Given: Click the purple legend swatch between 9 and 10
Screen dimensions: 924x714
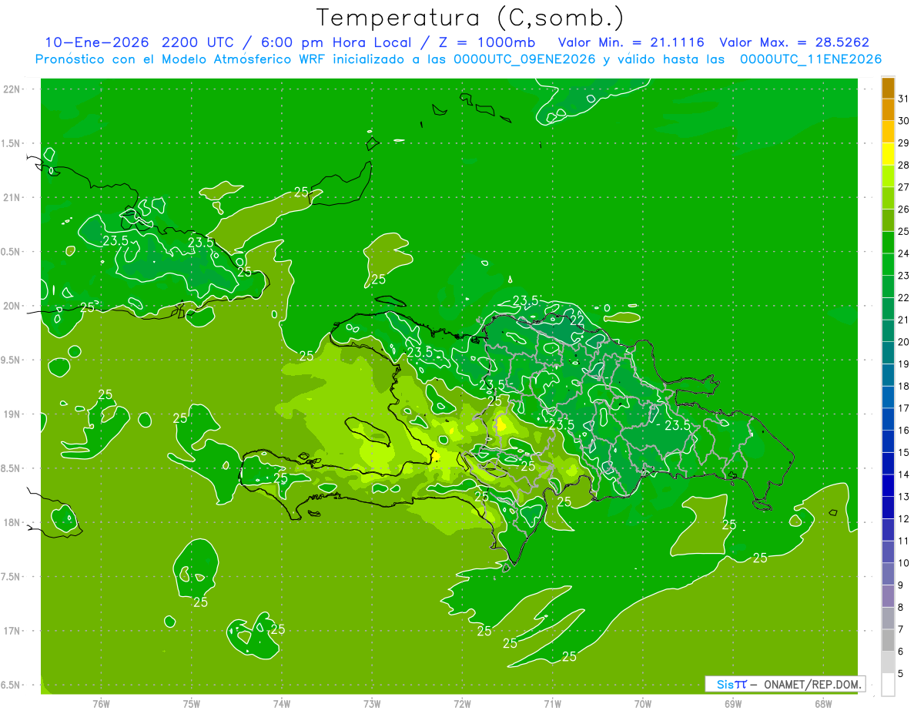Looking at the screenshot, I should pyautogui.click(x=888, y=574).
